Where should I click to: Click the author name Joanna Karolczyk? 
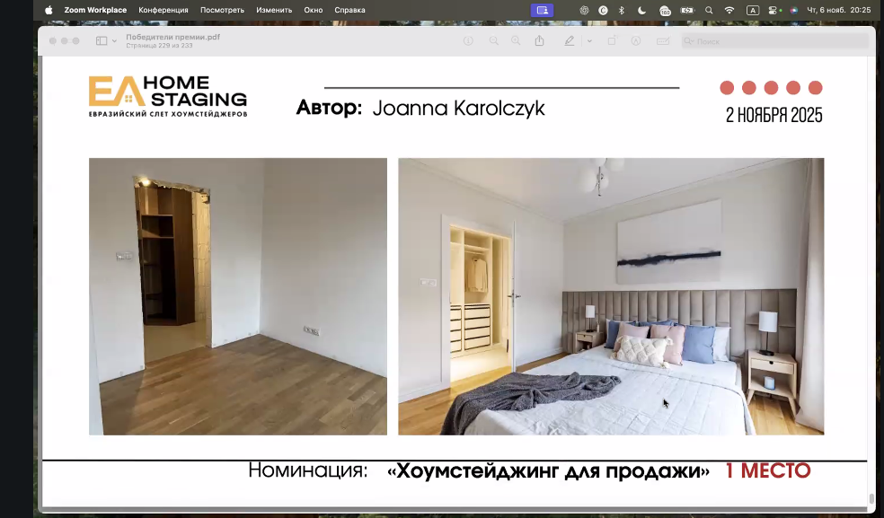[x=459, y=108]
